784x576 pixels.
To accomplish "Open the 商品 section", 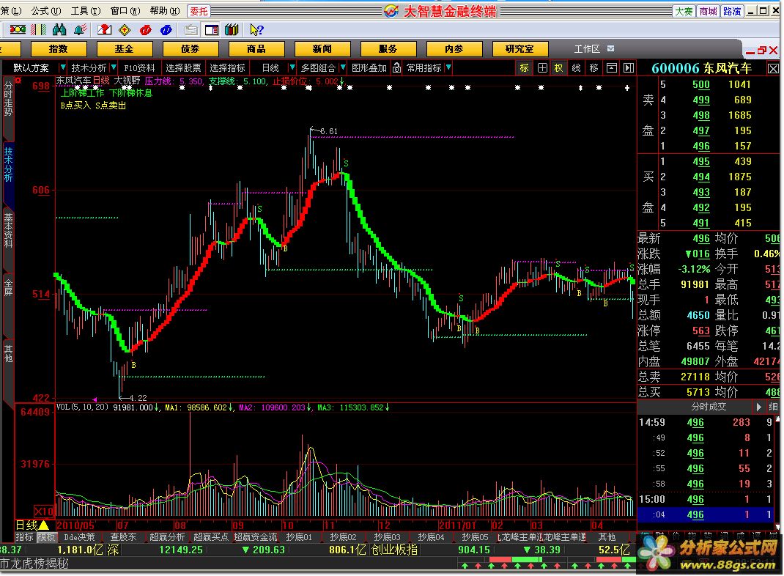I will [256, 48].
